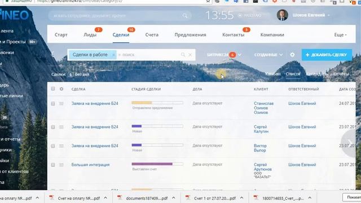Viewport: 361px width, 203px height.
Task: Click PDF icon of 'Счет 1 от 27.07' download
Action: click(188, 198)
